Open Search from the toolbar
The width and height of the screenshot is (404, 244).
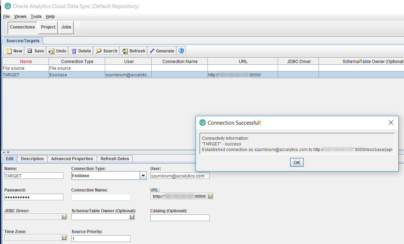(106, 51)
